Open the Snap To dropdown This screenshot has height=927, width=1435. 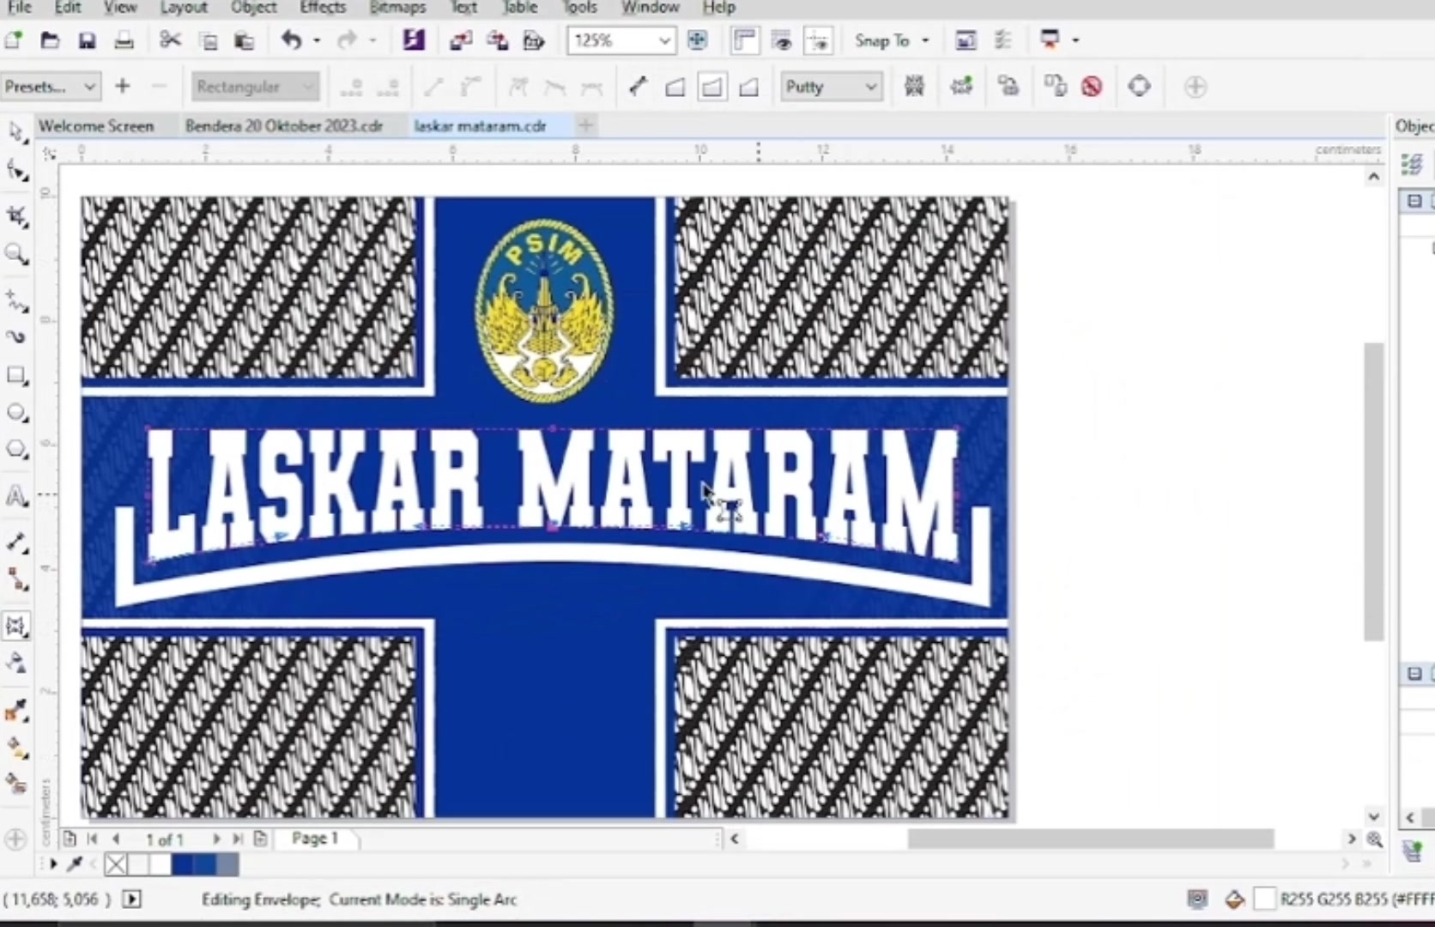[x=925, y=40]
